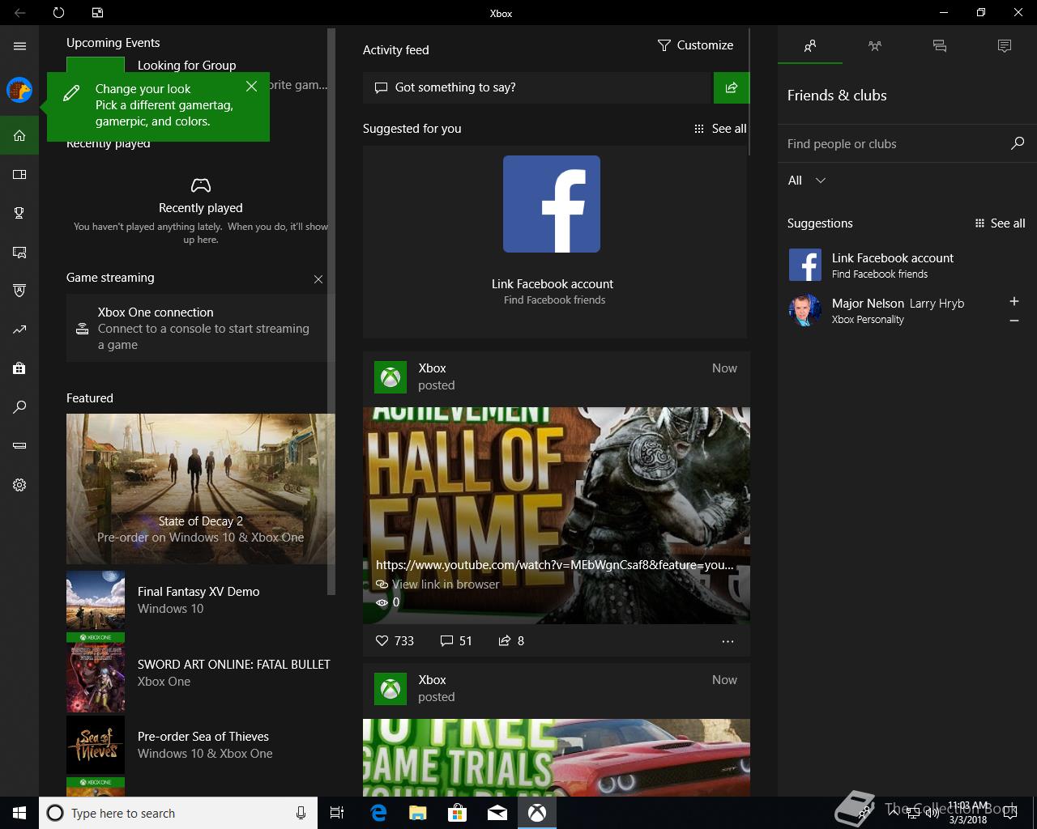Switch to Parties tab
The height and width of the screenshot is (829, 1037).
(x=875, y=46)
